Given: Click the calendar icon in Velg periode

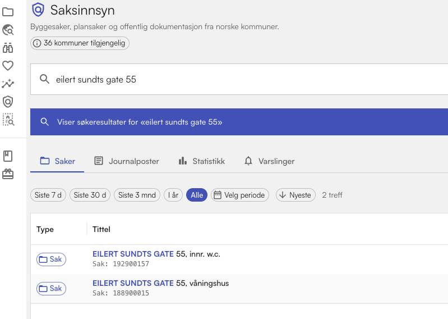Looking at the screenshot, I should pos(218,195).
